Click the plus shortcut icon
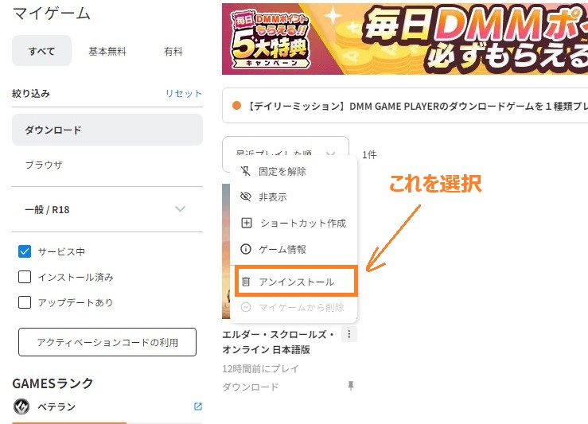Screen dimensions: 588x424 click(247, 223)
